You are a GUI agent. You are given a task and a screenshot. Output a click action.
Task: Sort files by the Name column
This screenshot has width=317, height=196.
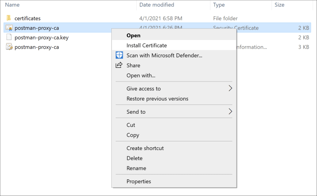pos(13,5)
